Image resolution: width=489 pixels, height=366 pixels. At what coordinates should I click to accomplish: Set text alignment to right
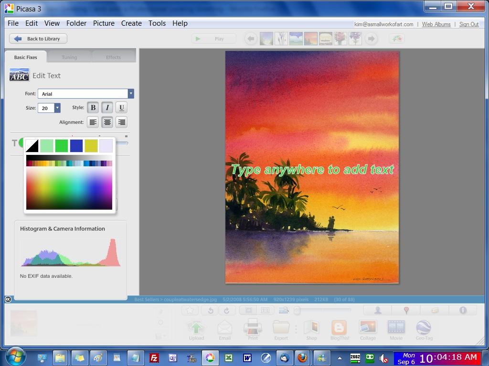point(122,122)
